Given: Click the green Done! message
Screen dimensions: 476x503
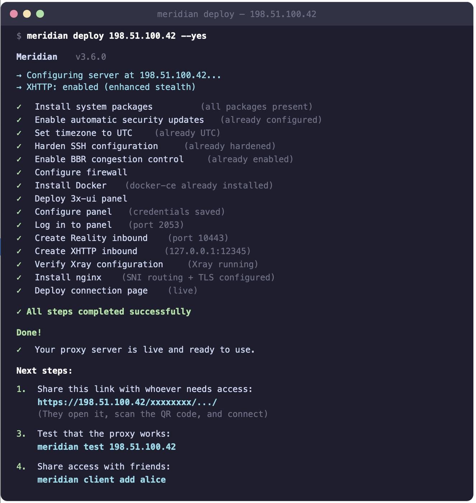Looking at the screenshot, I should coord(29,333).
